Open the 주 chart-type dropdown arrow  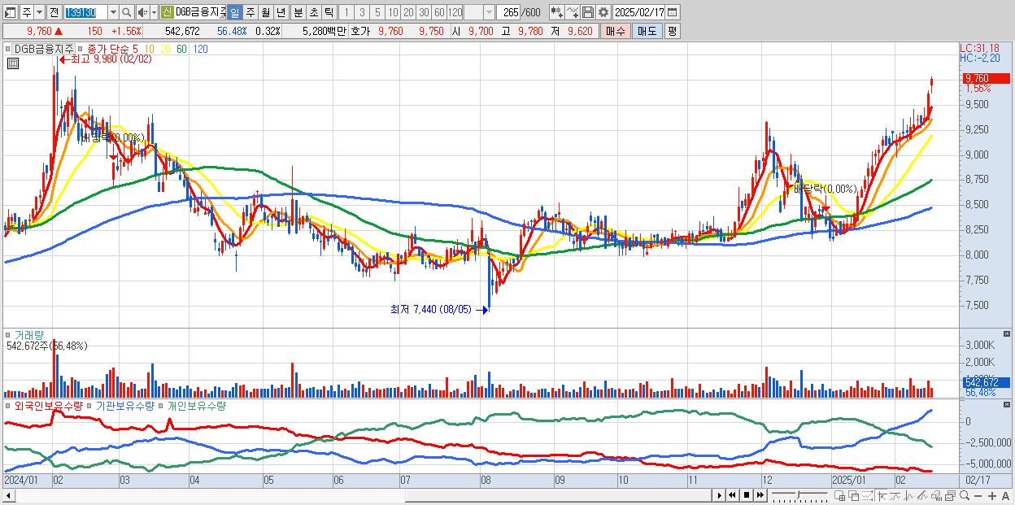coord(39,12)
